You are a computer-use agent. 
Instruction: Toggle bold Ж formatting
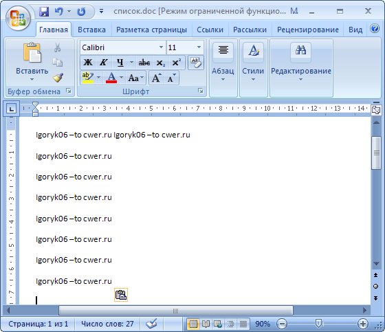point(88,63)
